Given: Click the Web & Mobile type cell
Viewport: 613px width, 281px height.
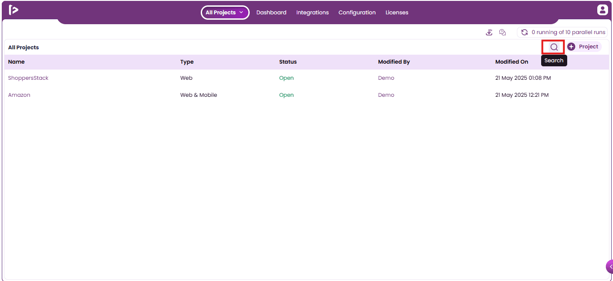Looking at the screenshot, I should tap(198, 95).
